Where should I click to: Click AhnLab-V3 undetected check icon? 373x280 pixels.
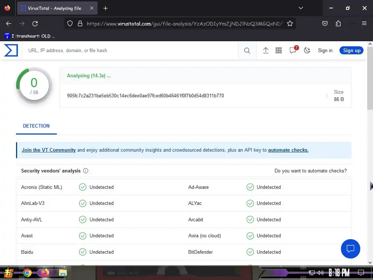coord(83,203)
